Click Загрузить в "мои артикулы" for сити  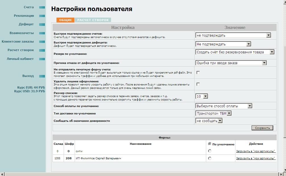pyautogui.click(x=256, y=151)
